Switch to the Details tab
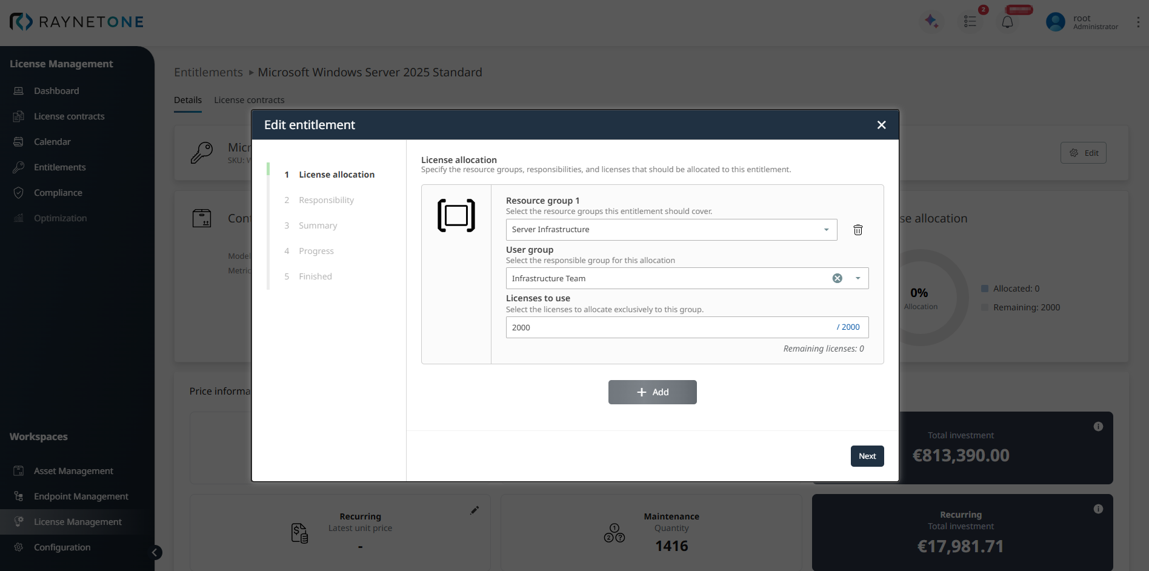This screenshot has width=1149, height=571. click(188, 100)
